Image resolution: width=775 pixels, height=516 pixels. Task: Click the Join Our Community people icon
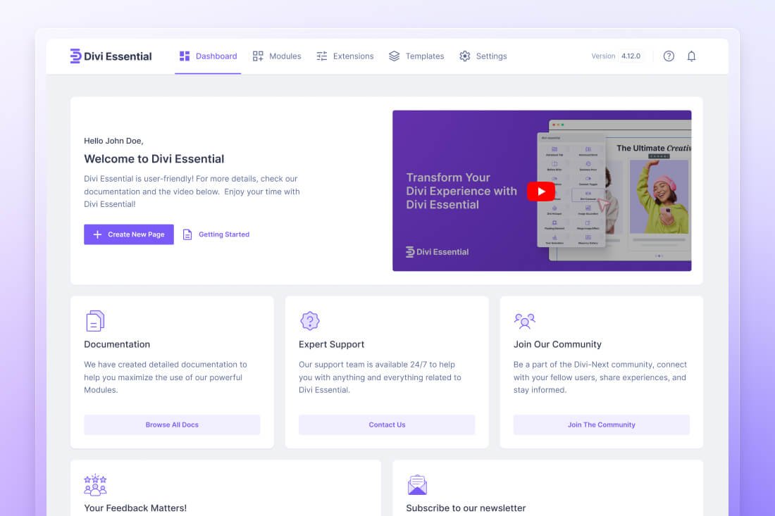tap(524, 321)
